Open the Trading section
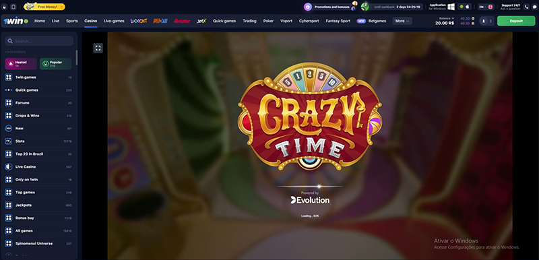The height and width of the screenshot is (260, 539). [x=249, y=21]
